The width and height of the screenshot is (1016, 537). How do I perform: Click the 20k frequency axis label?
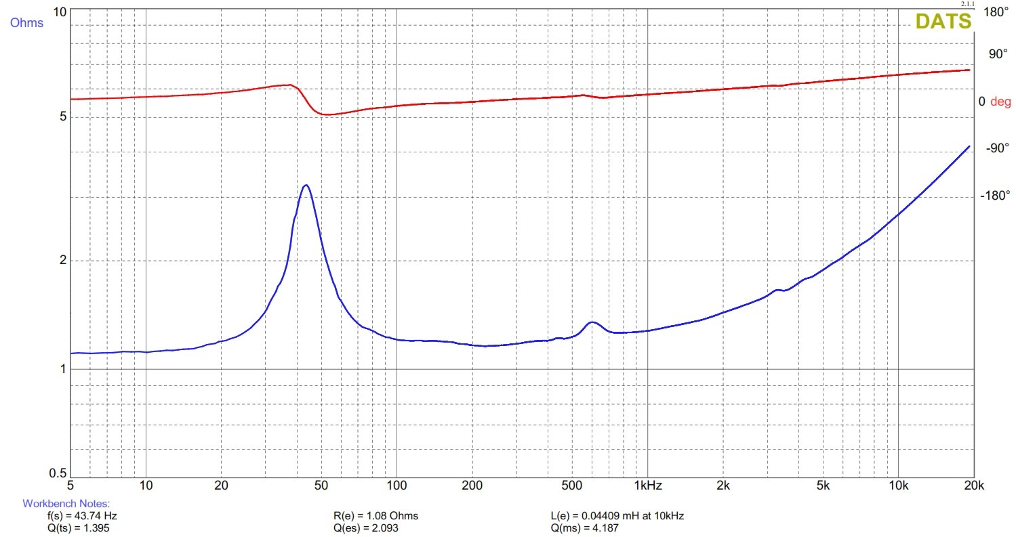pos(973,486)
